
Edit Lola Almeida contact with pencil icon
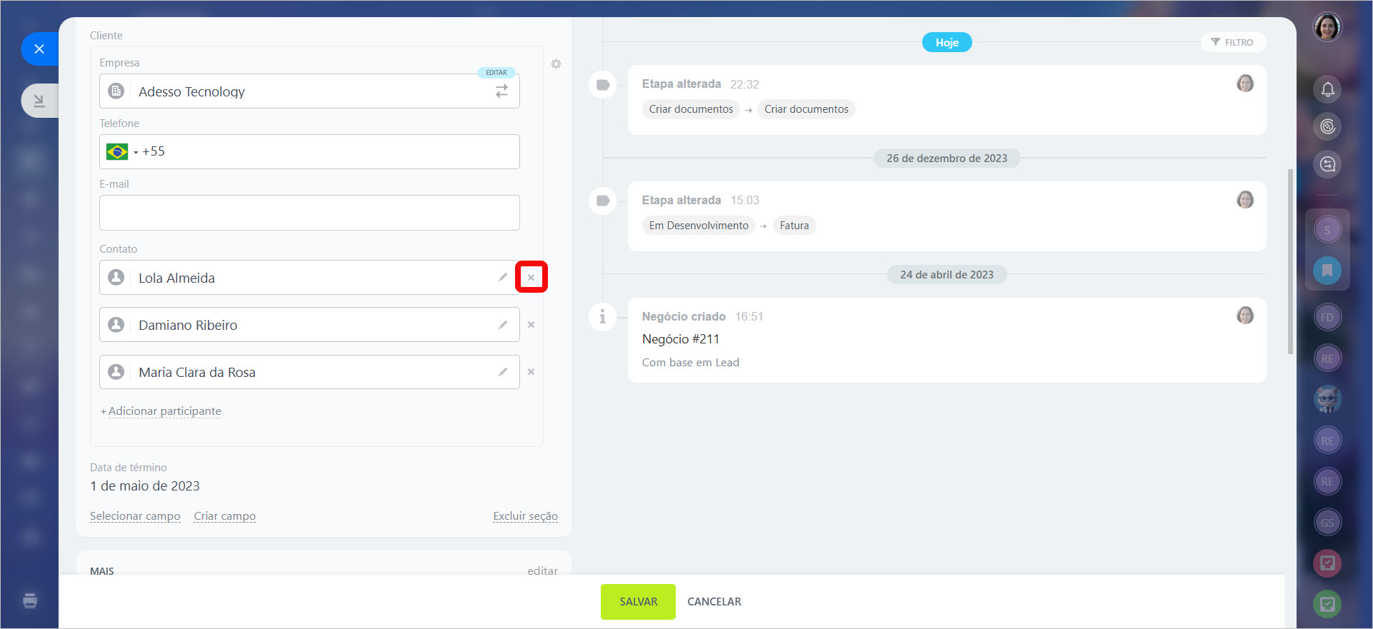[503, 277]
